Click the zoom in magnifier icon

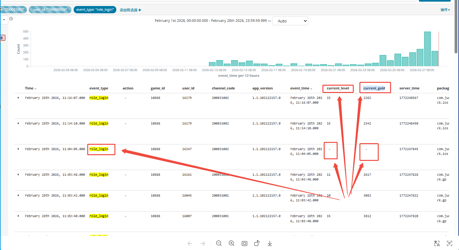[231, 243]
